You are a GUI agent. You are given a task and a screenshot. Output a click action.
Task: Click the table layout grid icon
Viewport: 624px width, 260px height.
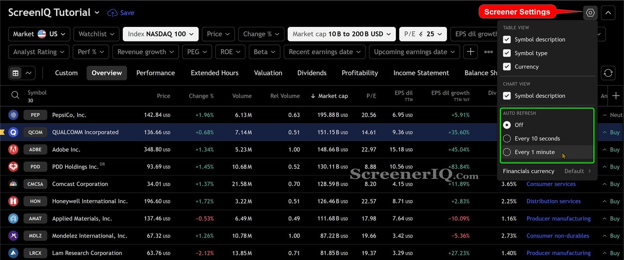16,73
